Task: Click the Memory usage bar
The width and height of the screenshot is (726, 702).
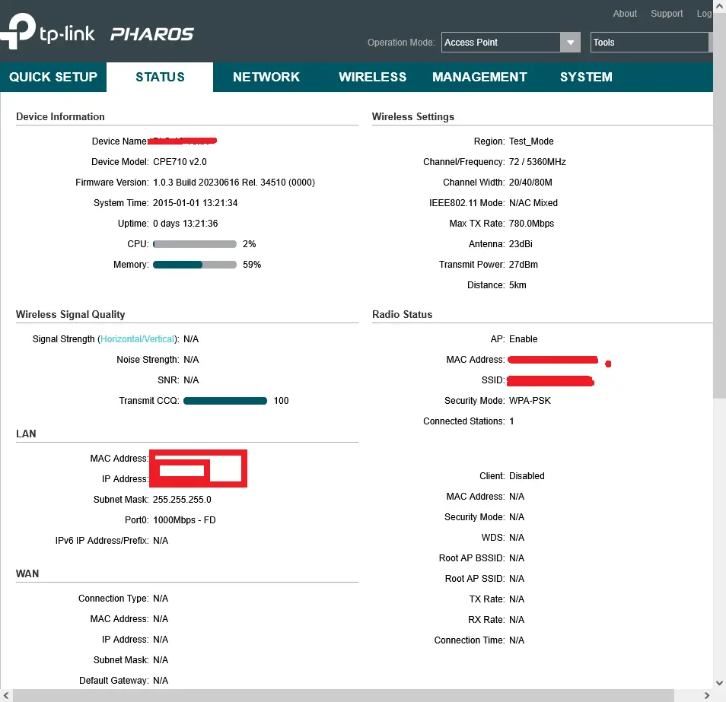Action: pos(195,265)
